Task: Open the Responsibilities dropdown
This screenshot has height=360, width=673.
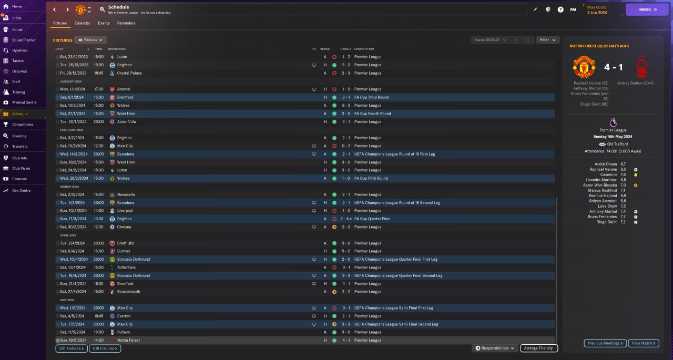Action: 494,348
